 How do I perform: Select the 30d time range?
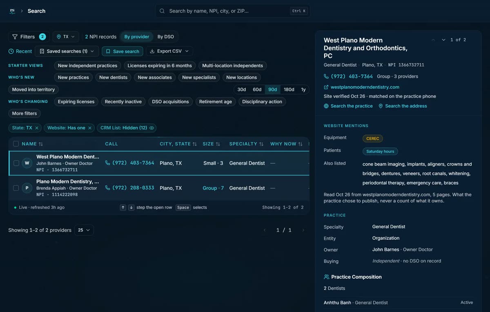(242, 90)
